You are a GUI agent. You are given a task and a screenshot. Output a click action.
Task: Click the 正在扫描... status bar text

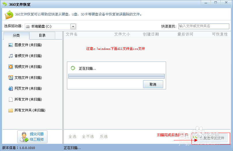coord(72,148)
